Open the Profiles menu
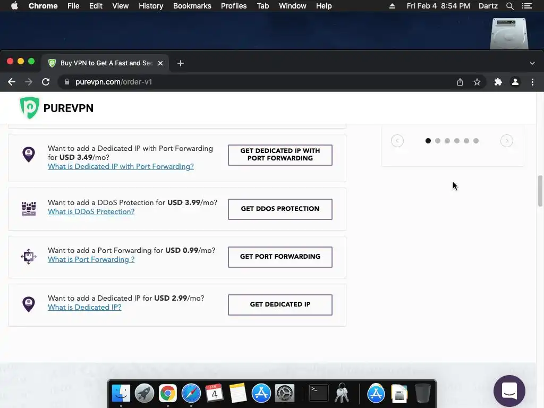The width and height of the screenshot is (544, 408). [234, 6]
